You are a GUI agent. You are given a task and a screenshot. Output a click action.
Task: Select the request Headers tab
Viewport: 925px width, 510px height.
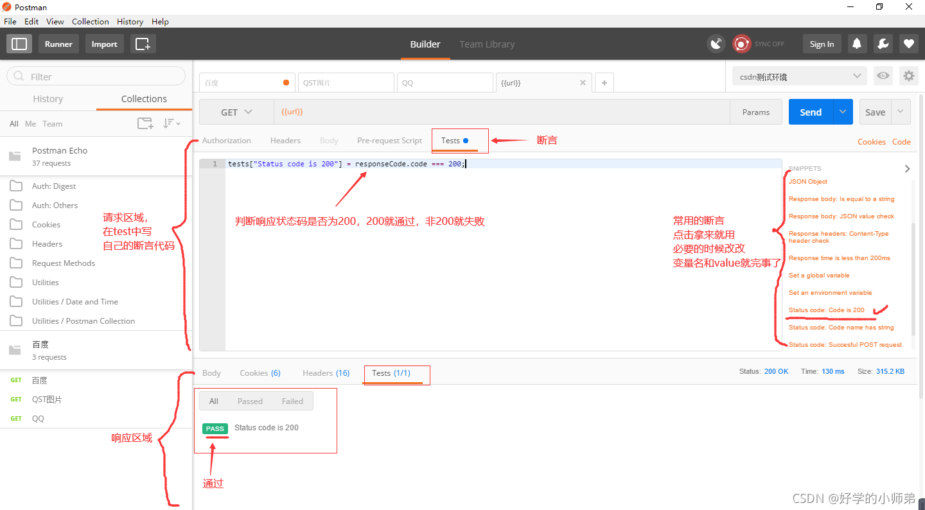(285, 140)
